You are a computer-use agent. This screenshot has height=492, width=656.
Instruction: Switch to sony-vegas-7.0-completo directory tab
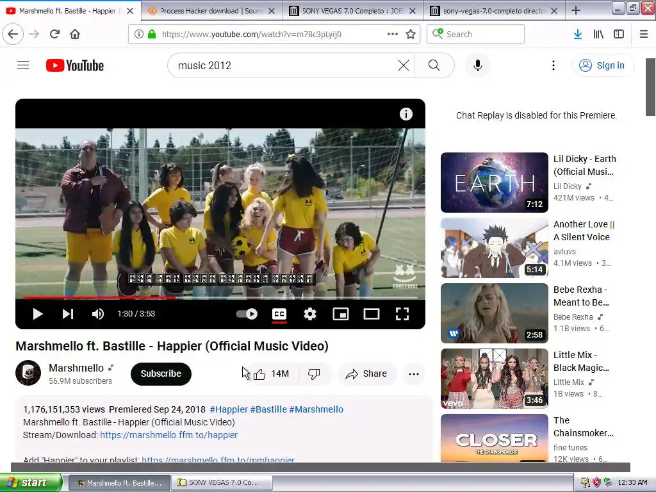[494, 11]
